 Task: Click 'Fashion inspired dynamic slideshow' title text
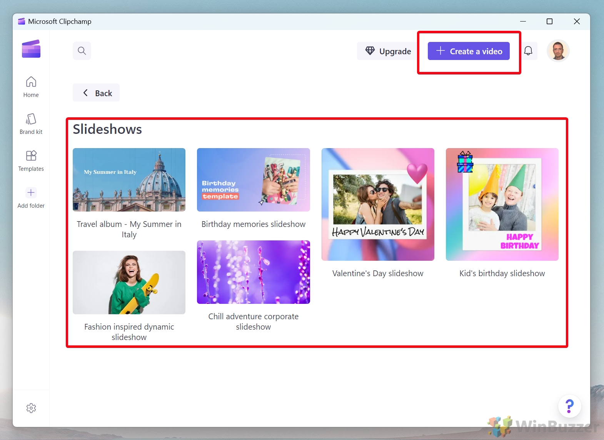[x=129, y=332]
